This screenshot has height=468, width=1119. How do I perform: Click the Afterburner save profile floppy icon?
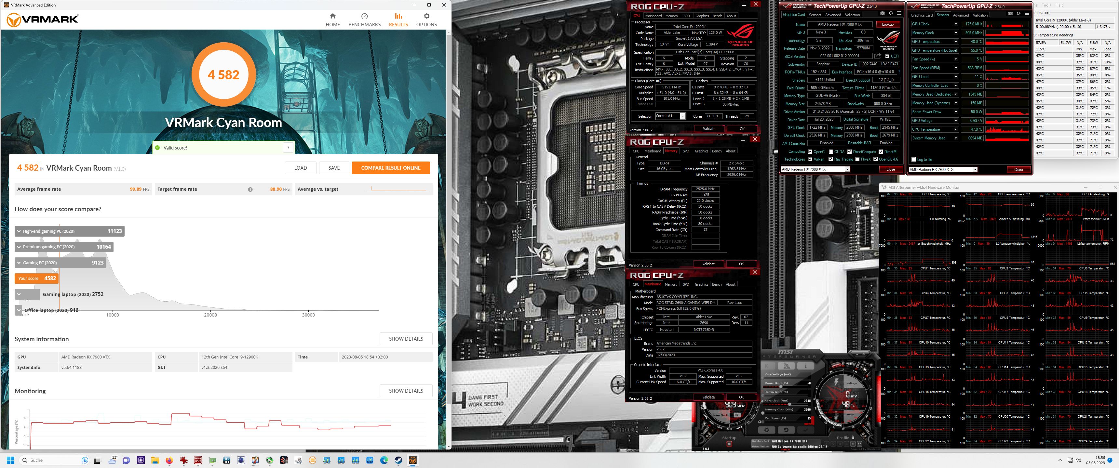(x=860, y=444)
